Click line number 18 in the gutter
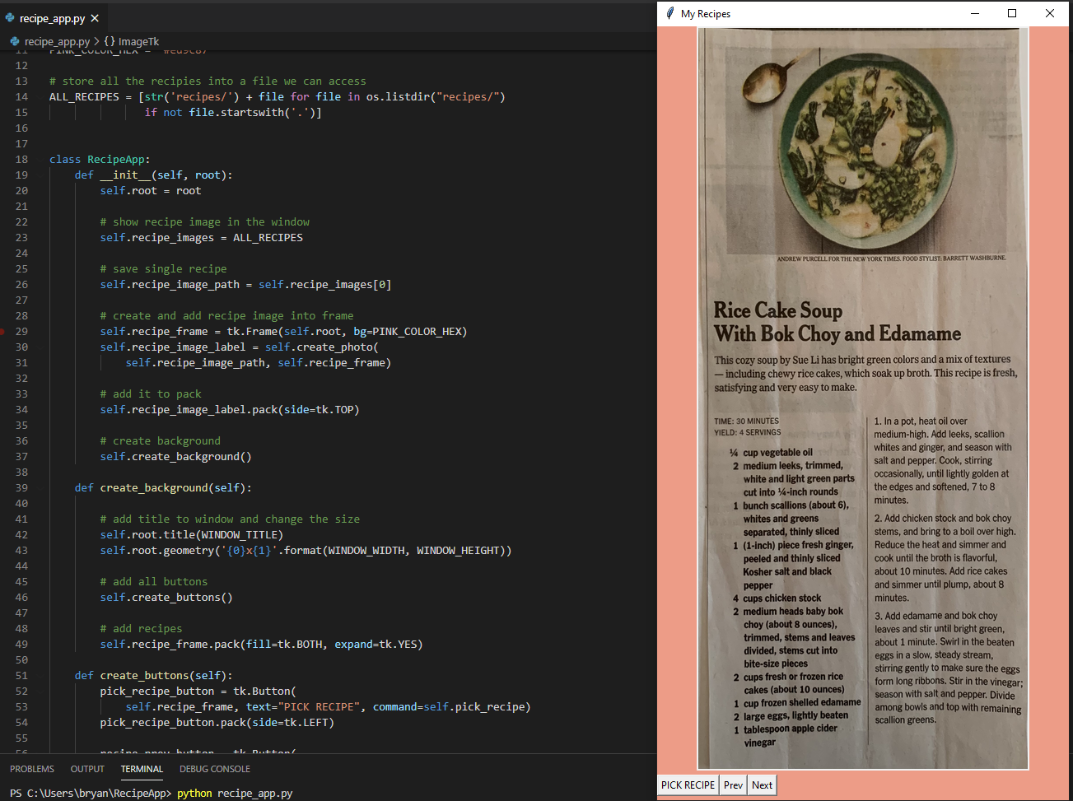 click(x=21, y=160)
